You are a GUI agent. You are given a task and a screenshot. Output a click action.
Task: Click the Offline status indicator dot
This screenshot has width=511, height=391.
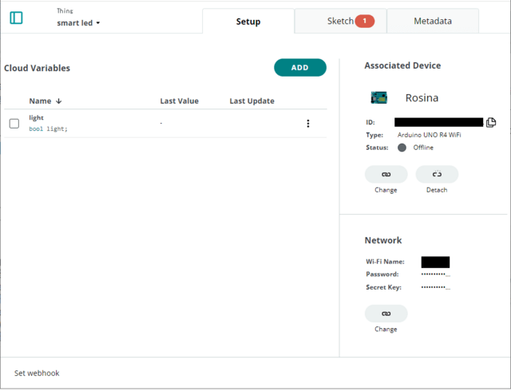coord(402,148)
